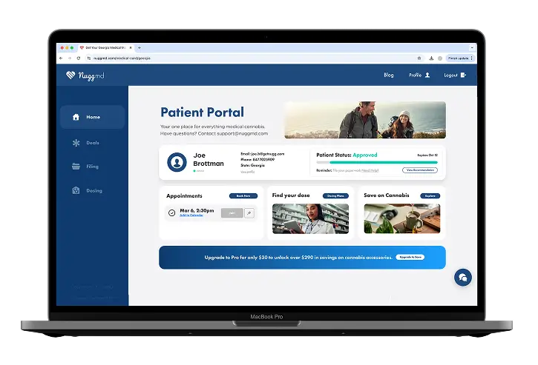This screenshot has width=538, height=365.
Task: Open the Home sidebar section
Action: [91, 117]
